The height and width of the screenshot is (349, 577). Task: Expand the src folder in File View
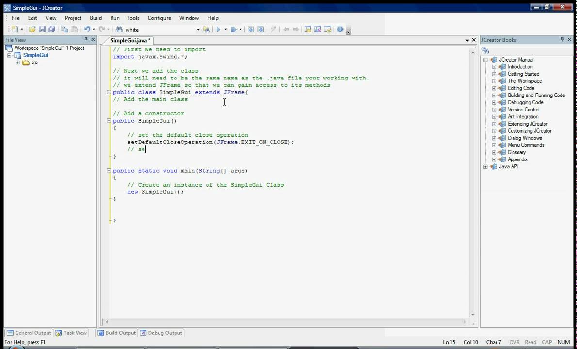(x=17, y=63)
